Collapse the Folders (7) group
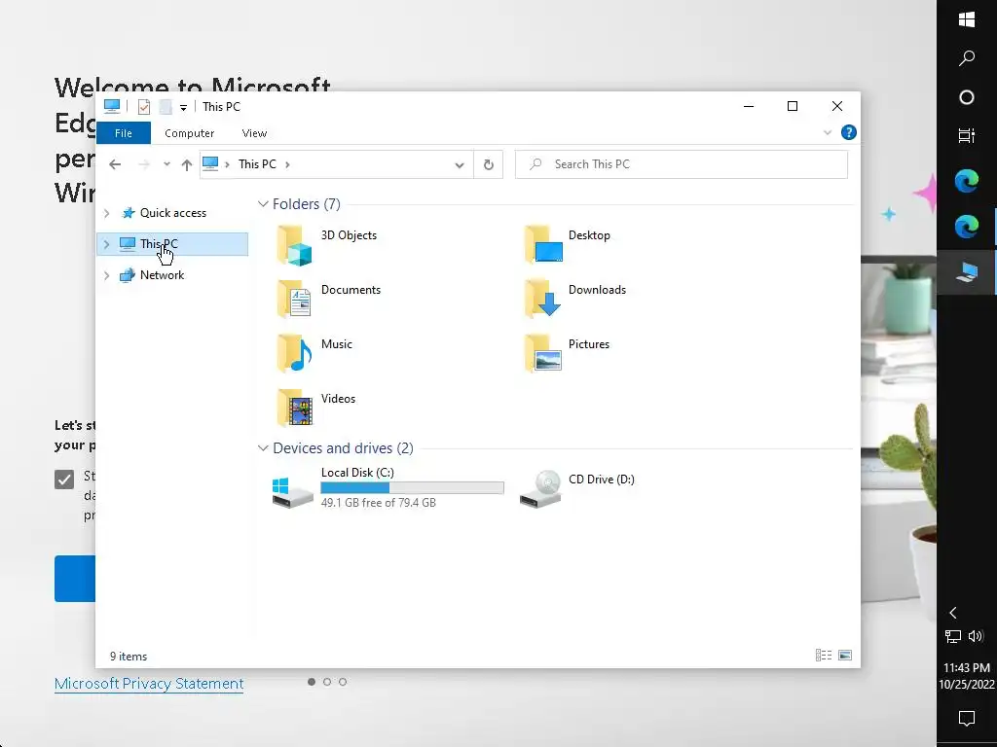This screenshot has height=747, width=997. pyautogui.click(x=263, y=204)
